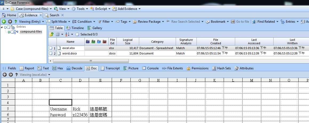
Task: Open the Picture pane tab
Action: [x=131, y=68]
